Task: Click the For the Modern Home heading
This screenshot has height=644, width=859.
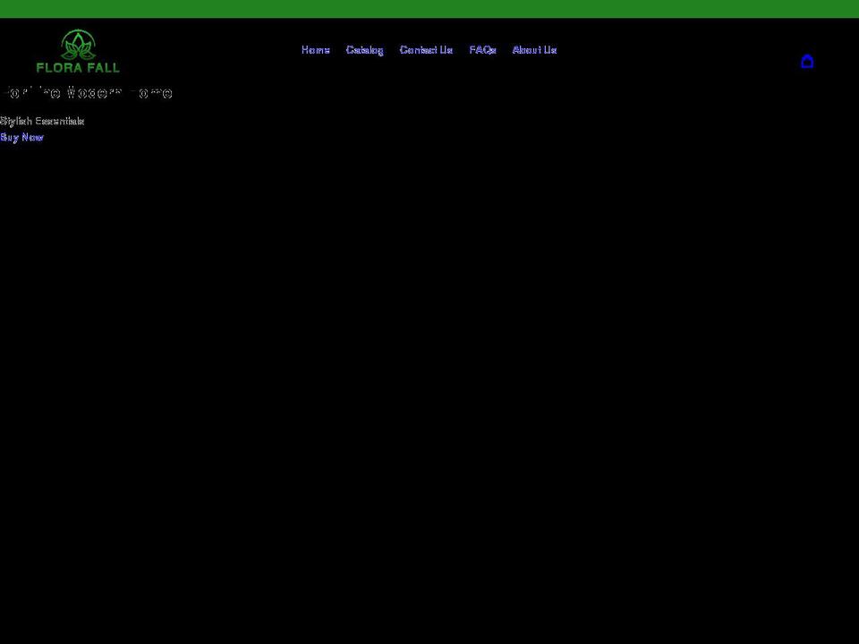Action: (86, 93)
